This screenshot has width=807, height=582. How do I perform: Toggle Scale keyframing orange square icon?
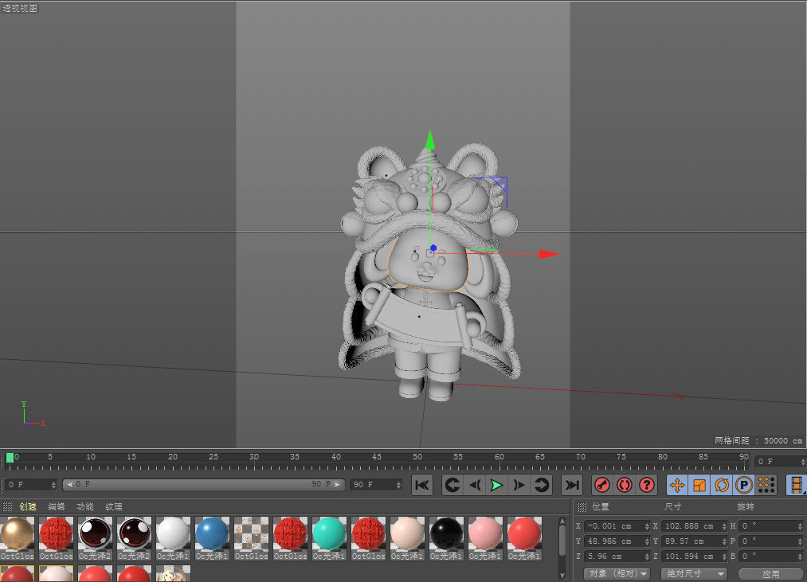point(699,485)
